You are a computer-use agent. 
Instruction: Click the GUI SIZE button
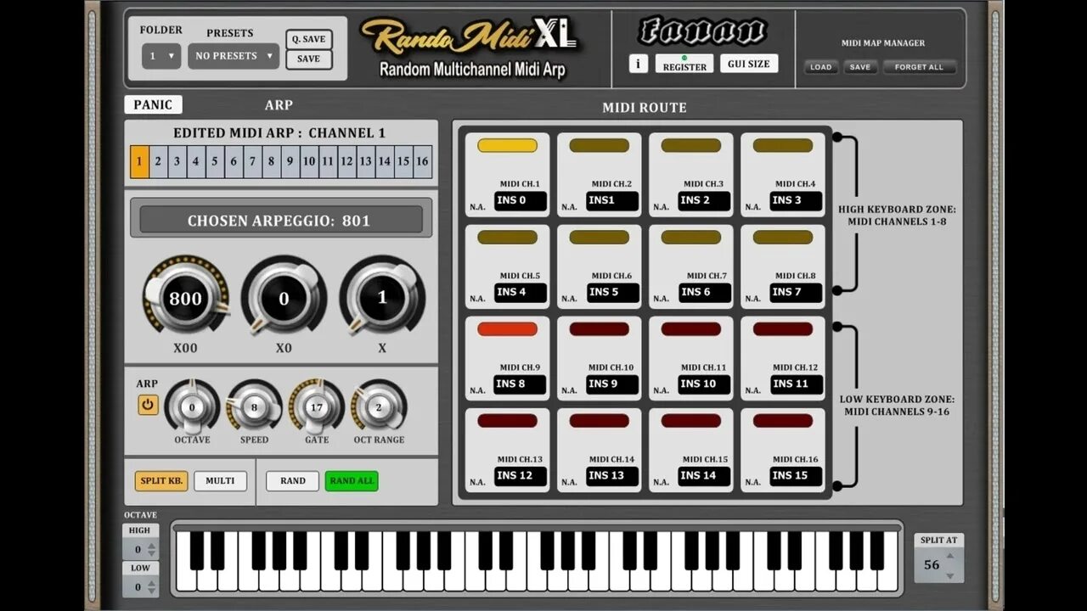click(x=749, y=64)
